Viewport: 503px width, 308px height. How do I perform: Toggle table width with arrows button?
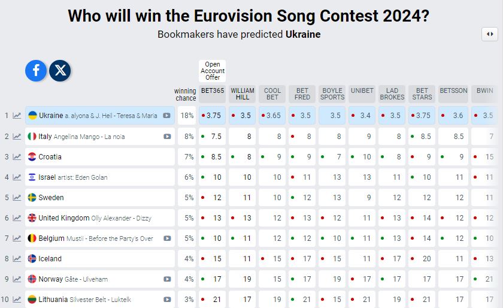490,34
